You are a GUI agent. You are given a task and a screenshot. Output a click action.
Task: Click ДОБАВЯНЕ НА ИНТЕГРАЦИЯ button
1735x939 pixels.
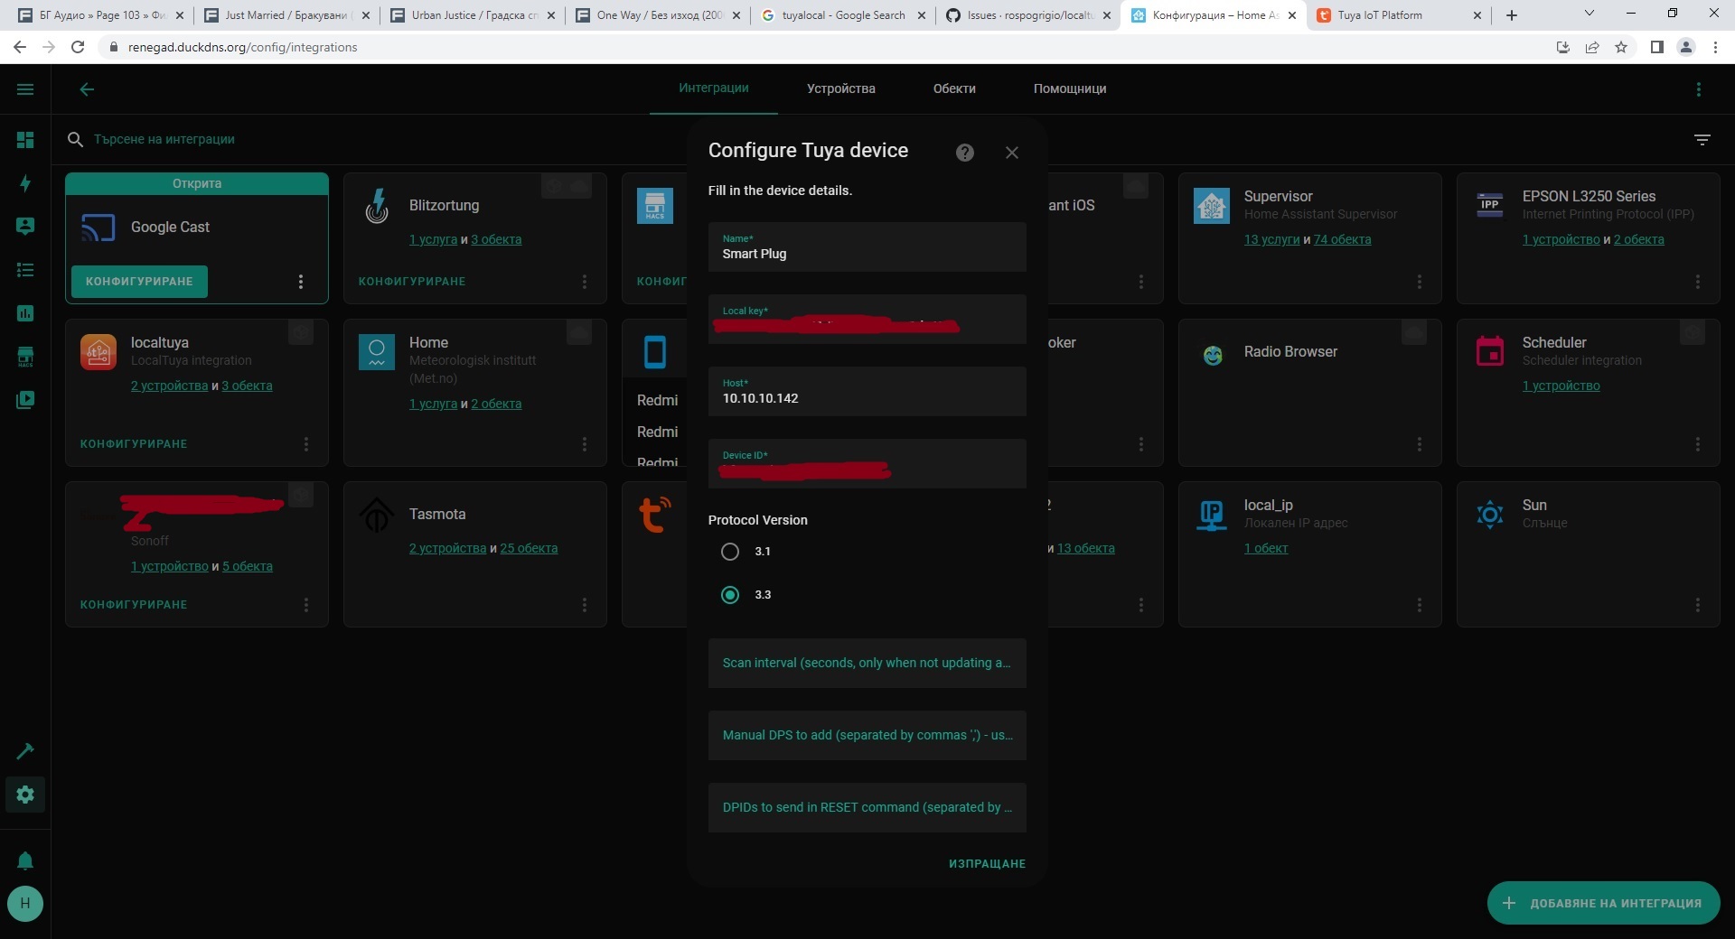tap(1603, 903)
